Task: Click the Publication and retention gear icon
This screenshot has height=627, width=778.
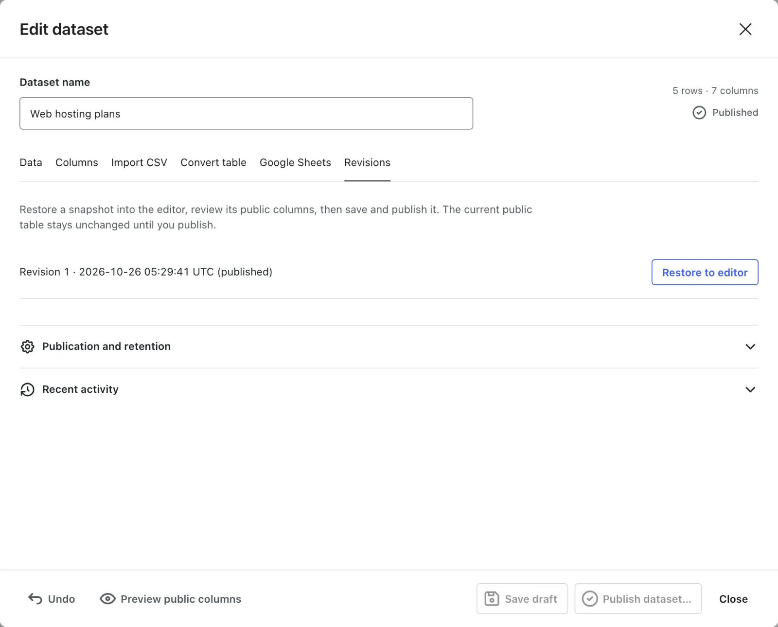Action: point(28,347)
